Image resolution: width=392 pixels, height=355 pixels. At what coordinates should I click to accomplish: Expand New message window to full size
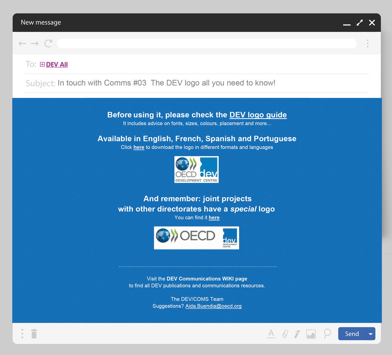360,23
